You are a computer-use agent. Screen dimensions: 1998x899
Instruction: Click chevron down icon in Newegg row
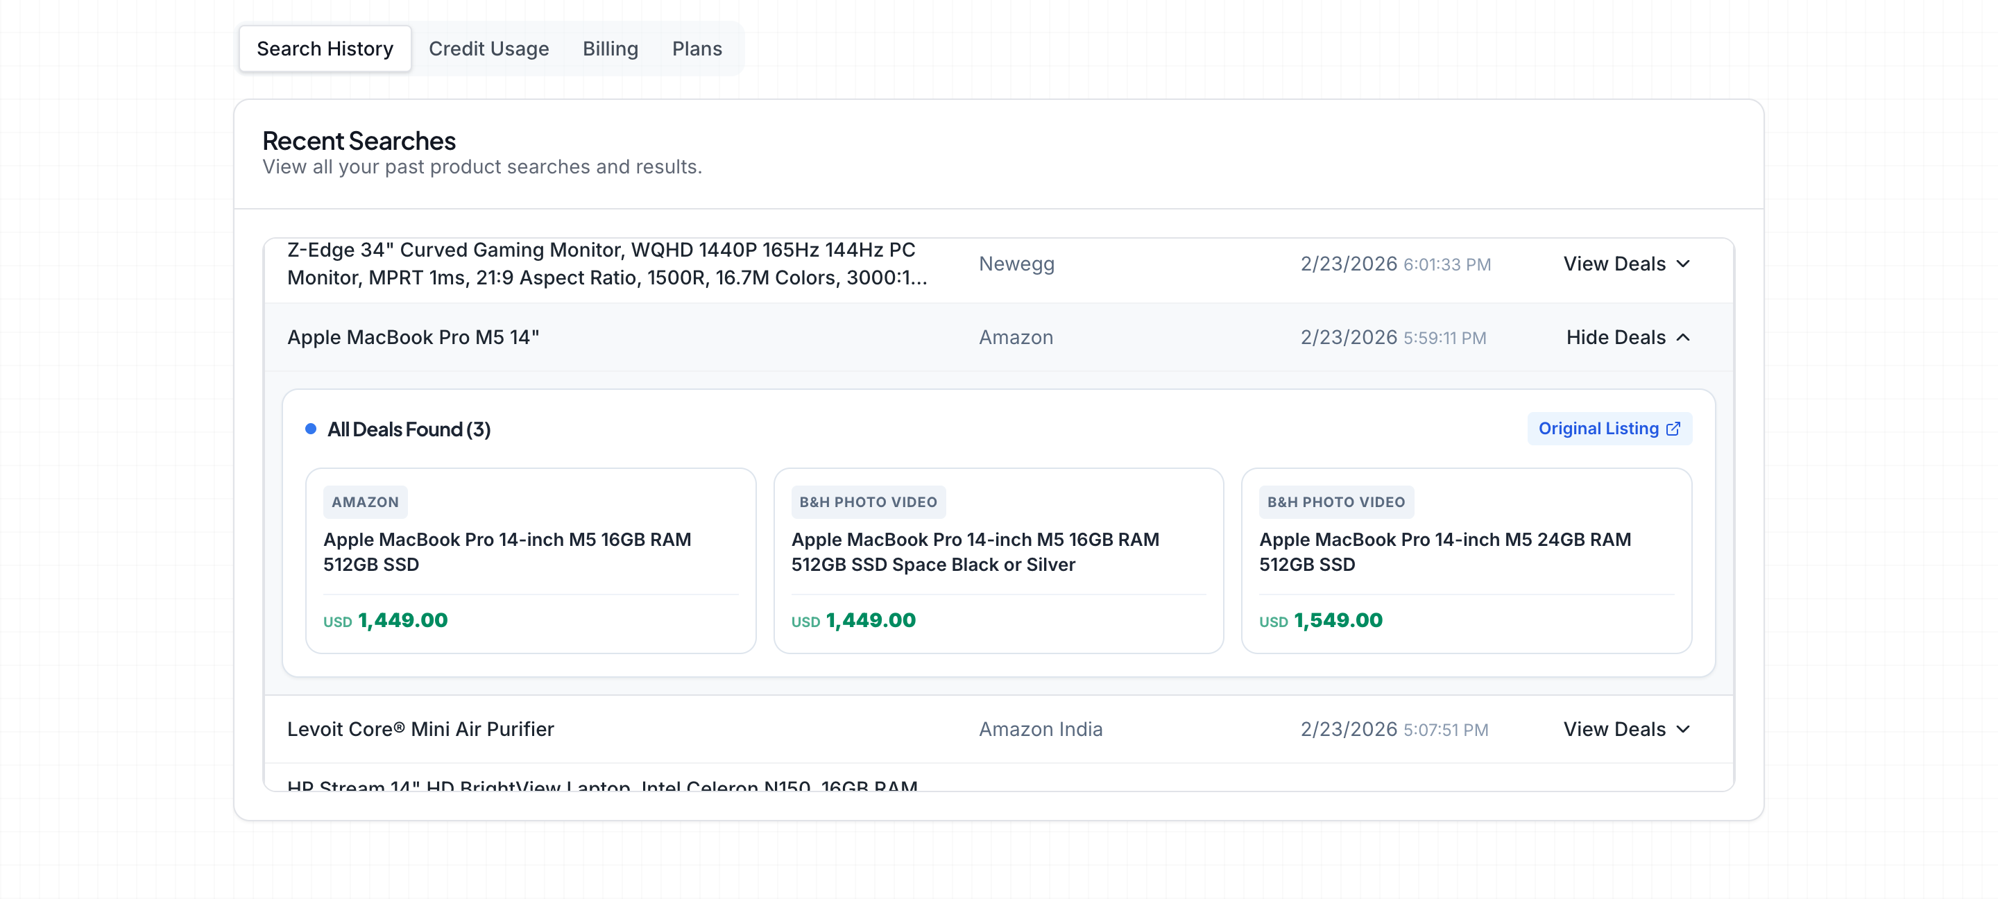(1682, 264)
